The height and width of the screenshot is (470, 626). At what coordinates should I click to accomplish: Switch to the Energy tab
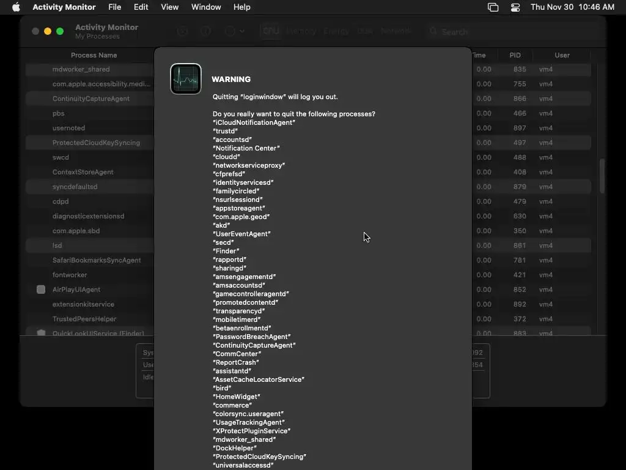click(336, 31)
